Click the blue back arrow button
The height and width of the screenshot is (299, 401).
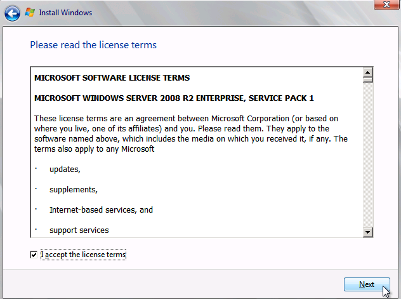coord(12,13)
